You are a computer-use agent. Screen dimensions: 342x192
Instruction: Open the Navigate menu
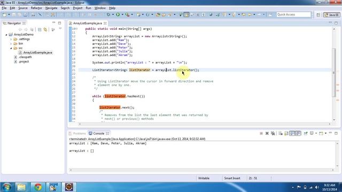(51, 8)
